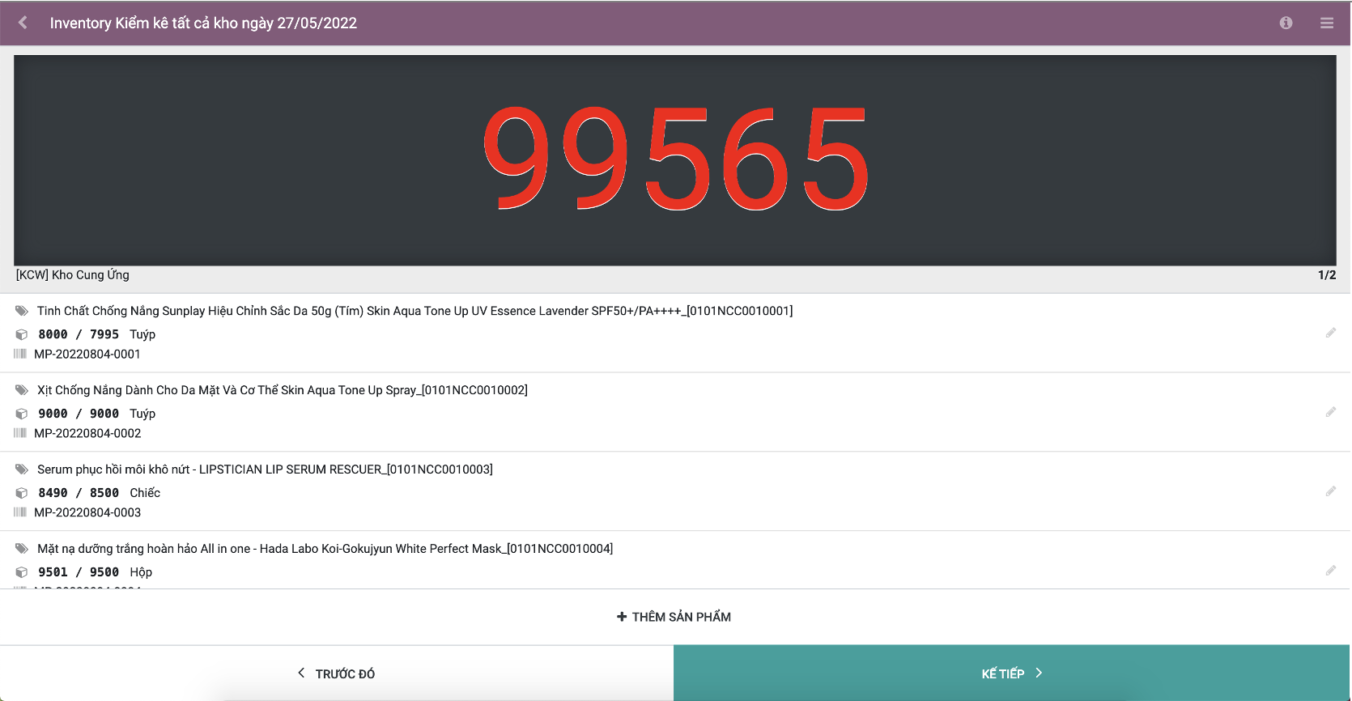Click box icon next to 9000 / 9000
This screenshot has height=701, width=1352.
point(22,414)
